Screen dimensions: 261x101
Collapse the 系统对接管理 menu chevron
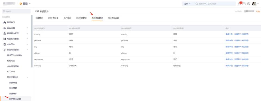[x=28, y=50]
